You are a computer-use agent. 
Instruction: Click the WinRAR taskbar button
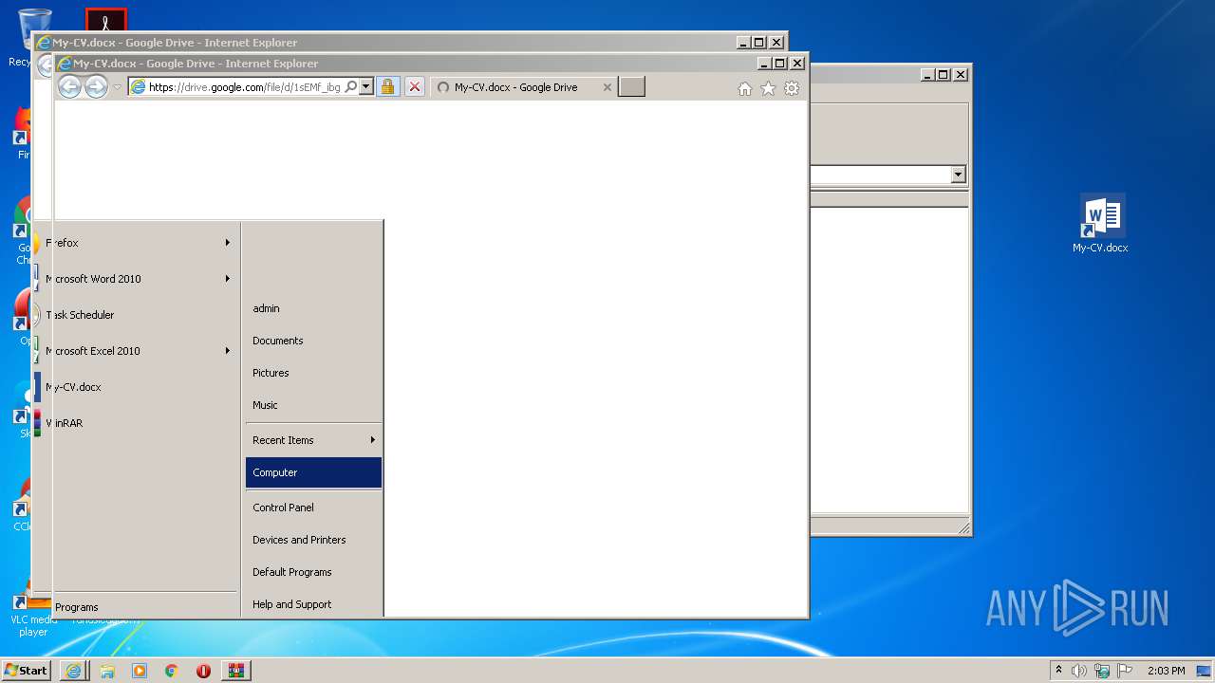235,671
